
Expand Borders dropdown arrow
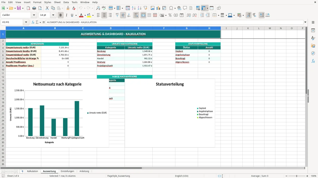coord(218,15)
